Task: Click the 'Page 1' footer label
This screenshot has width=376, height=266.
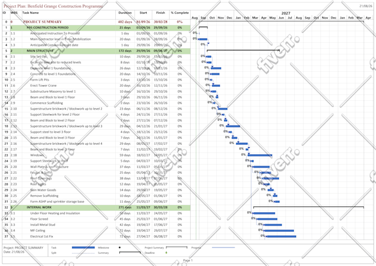Action: tap(188, 260)
